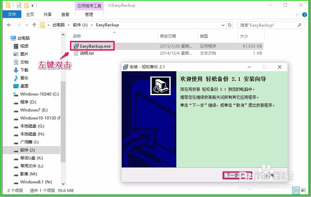Image resolution: width=311 pixels, height=197 pixels.
Task: Click the refresh icon next to address bar
Action: pos(230,25)
